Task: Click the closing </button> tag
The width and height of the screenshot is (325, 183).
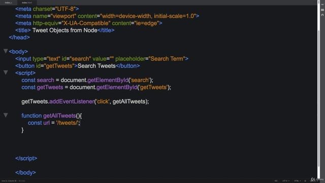Action: tap(127, 66)
